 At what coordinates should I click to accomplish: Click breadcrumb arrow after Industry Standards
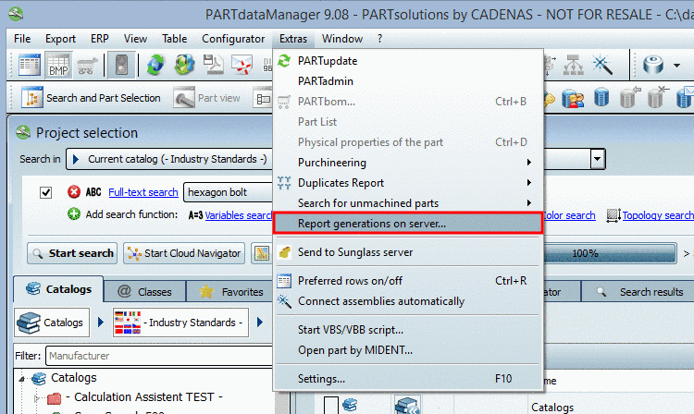point(260,323)
